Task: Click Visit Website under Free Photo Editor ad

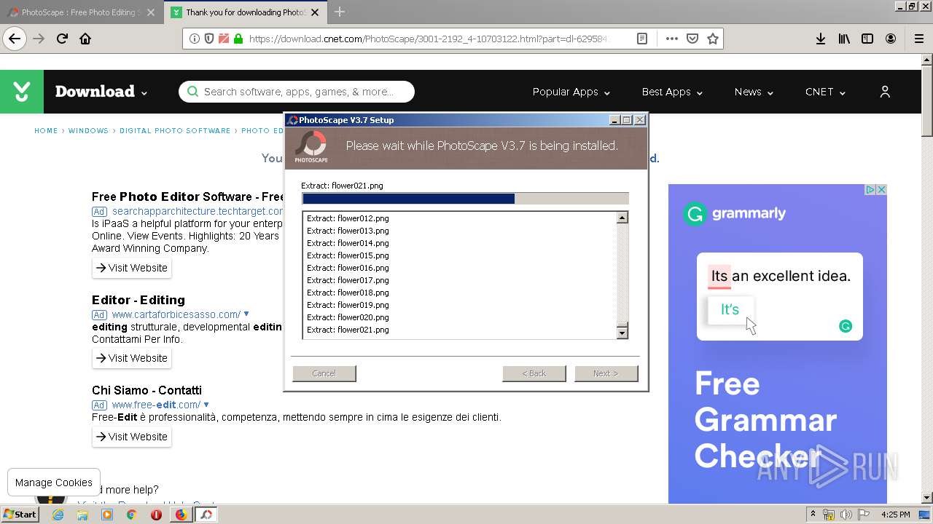Action: pyautogui.click(x=132, y=268)
